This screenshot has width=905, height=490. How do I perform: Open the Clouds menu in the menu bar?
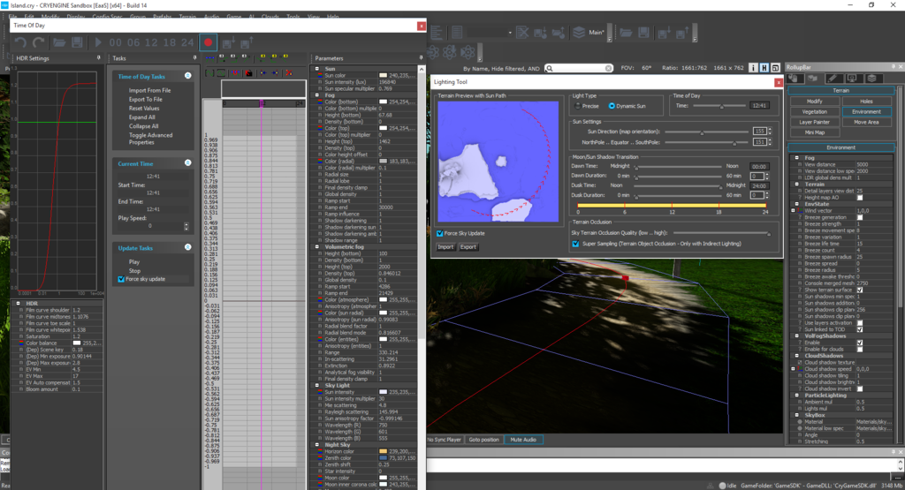click(270, 17)
